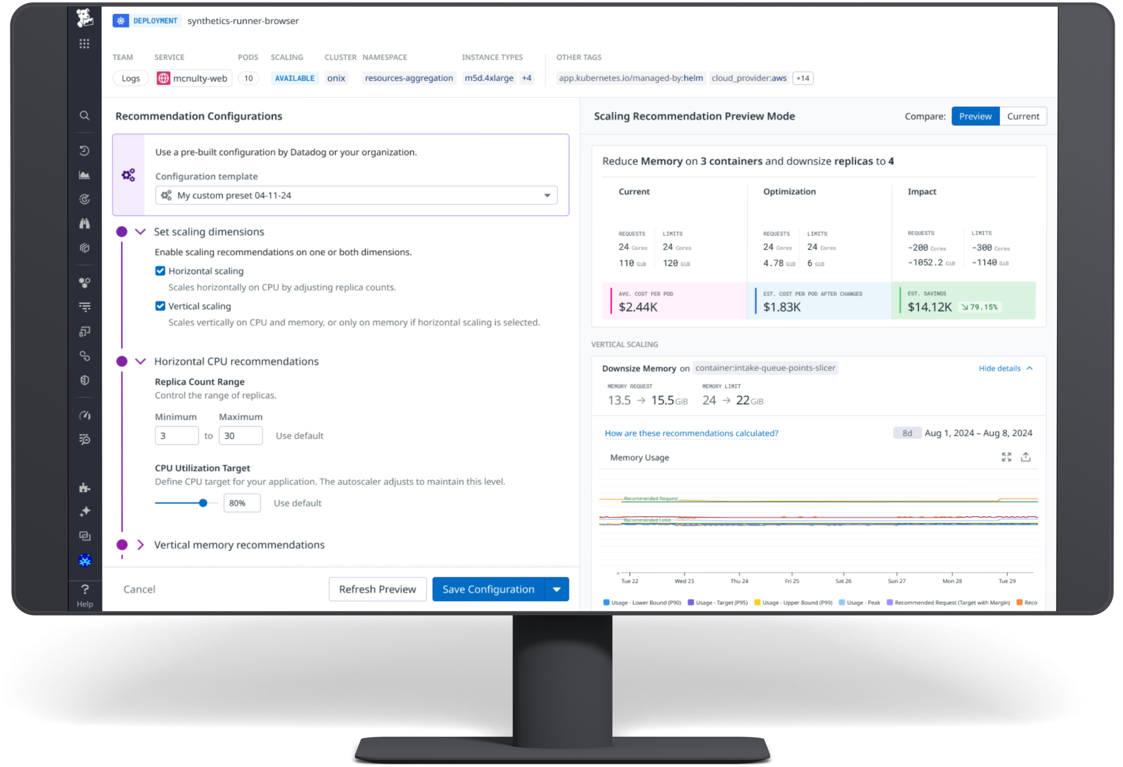
Task: Disable Vertical scaling
Action: [x=160, y=306]
